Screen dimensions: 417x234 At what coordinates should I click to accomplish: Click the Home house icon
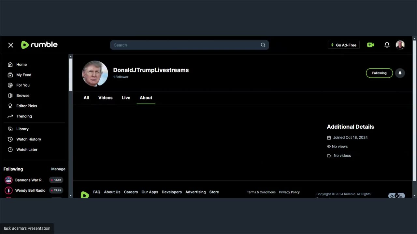point(10,65)
